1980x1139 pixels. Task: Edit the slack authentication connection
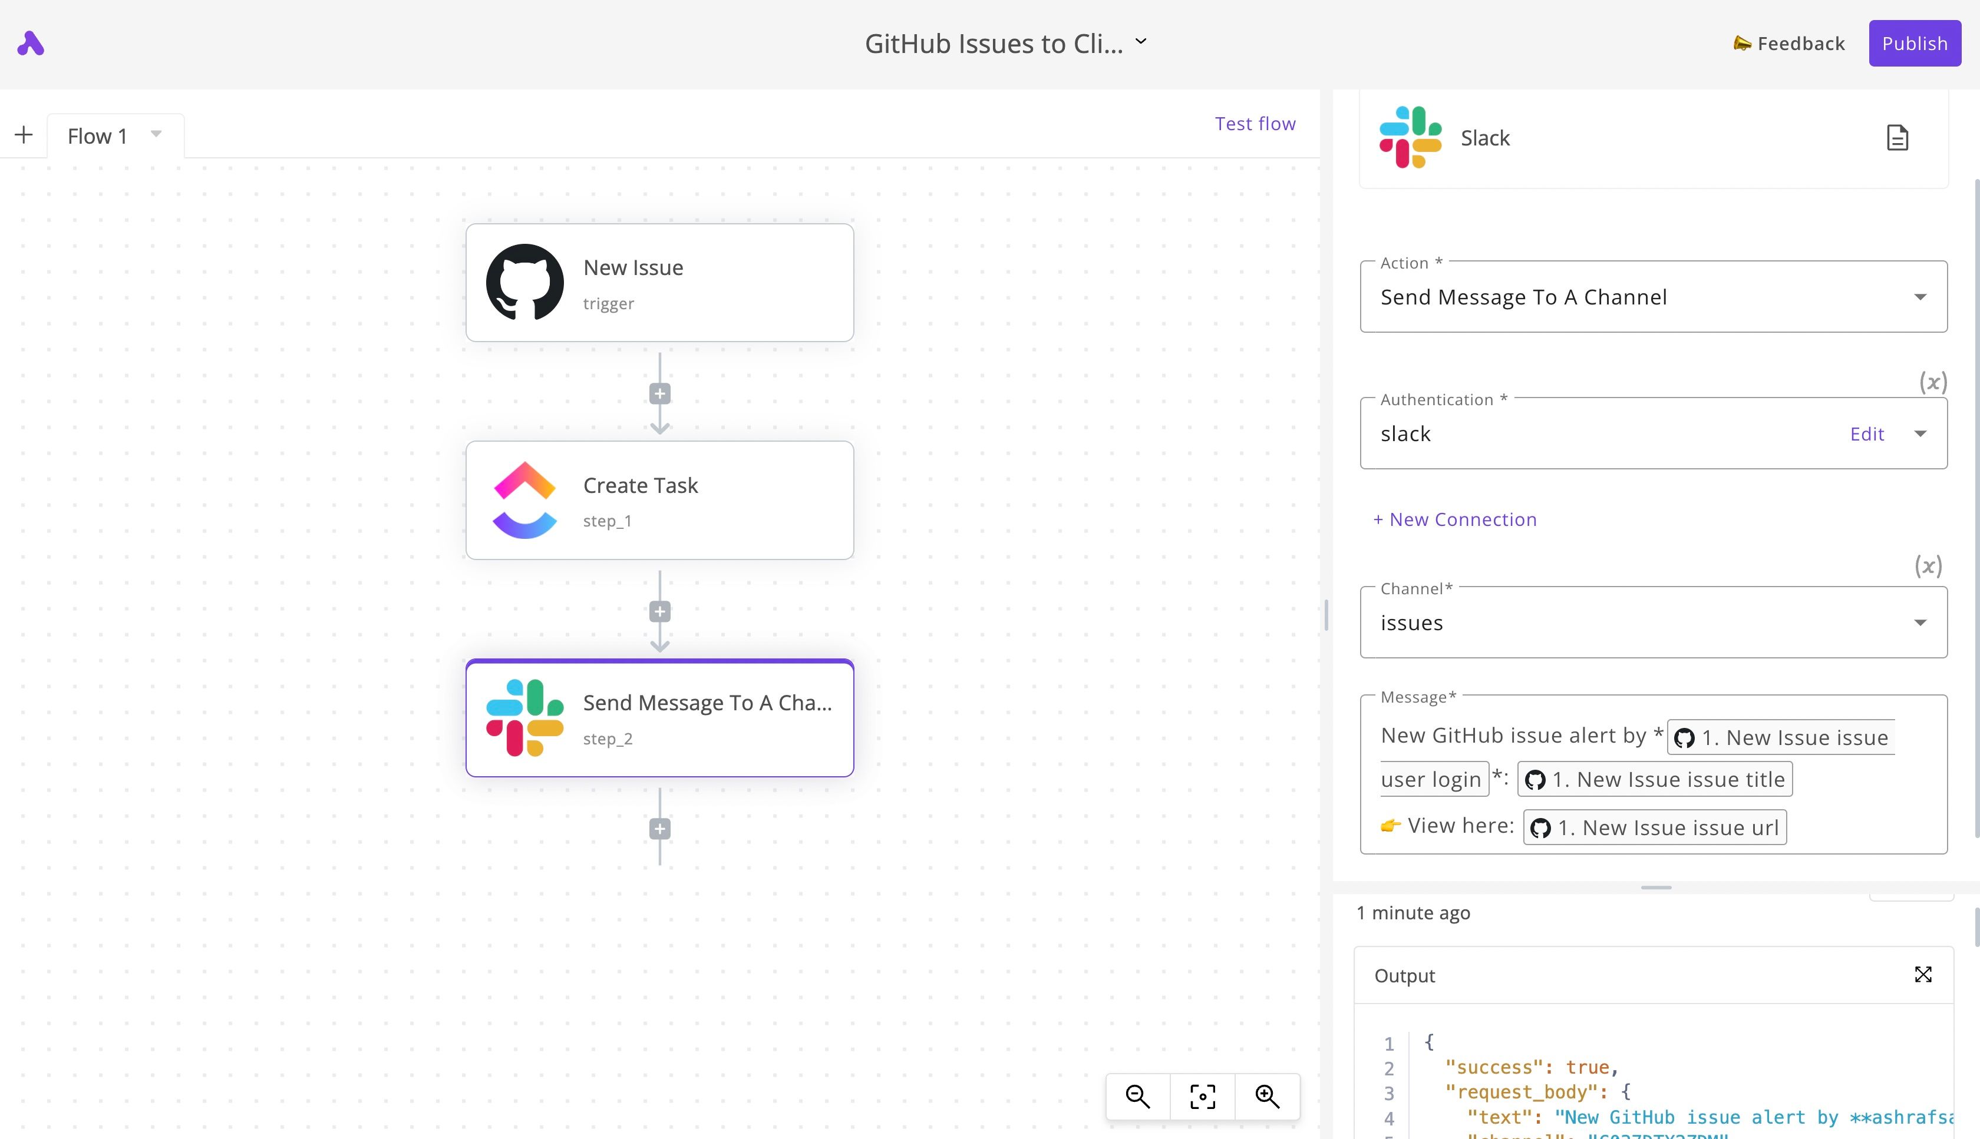pyautogui.click(x=1866, y=434)
